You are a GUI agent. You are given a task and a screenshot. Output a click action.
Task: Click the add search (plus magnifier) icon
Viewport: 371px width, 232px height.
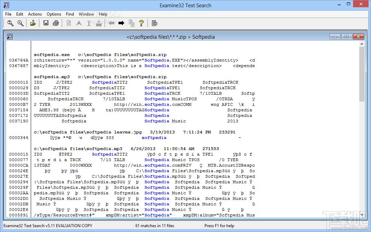(x=21, y=23)
